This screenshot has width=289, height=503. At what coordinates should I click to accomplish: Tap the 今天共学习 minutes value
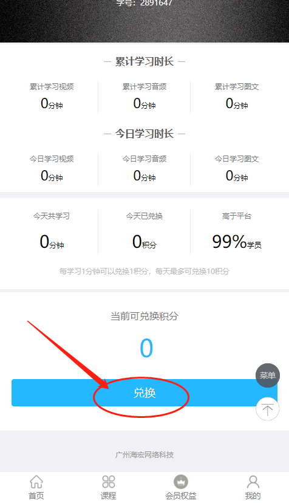pos(52,242)
